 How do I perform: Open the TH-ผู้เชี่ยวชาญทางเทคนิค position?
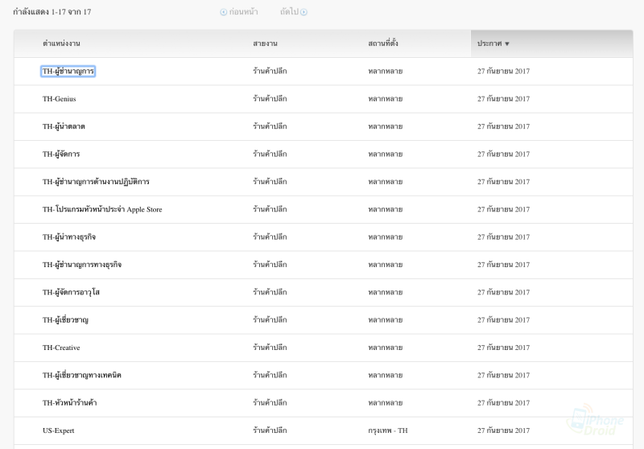[x=82, y=375]
